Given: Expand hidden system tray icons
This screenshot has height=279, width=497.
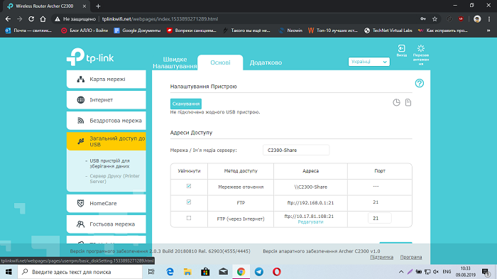Looking at the screenshot, I should click(401, 272).
